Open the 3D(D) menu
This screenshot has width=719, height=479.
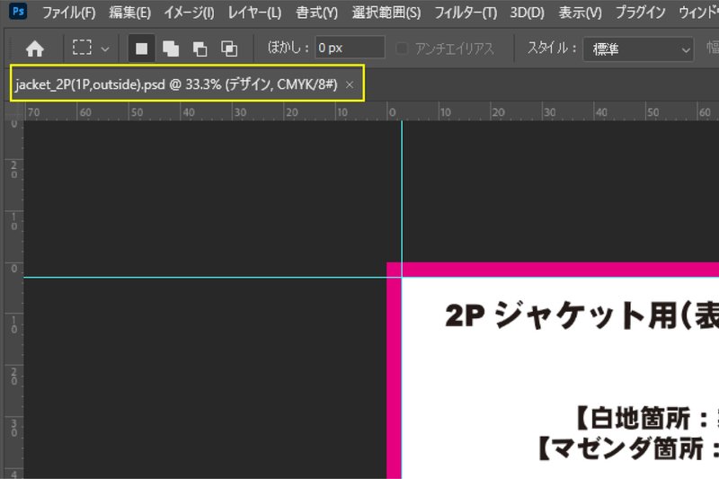coord(527,13)
